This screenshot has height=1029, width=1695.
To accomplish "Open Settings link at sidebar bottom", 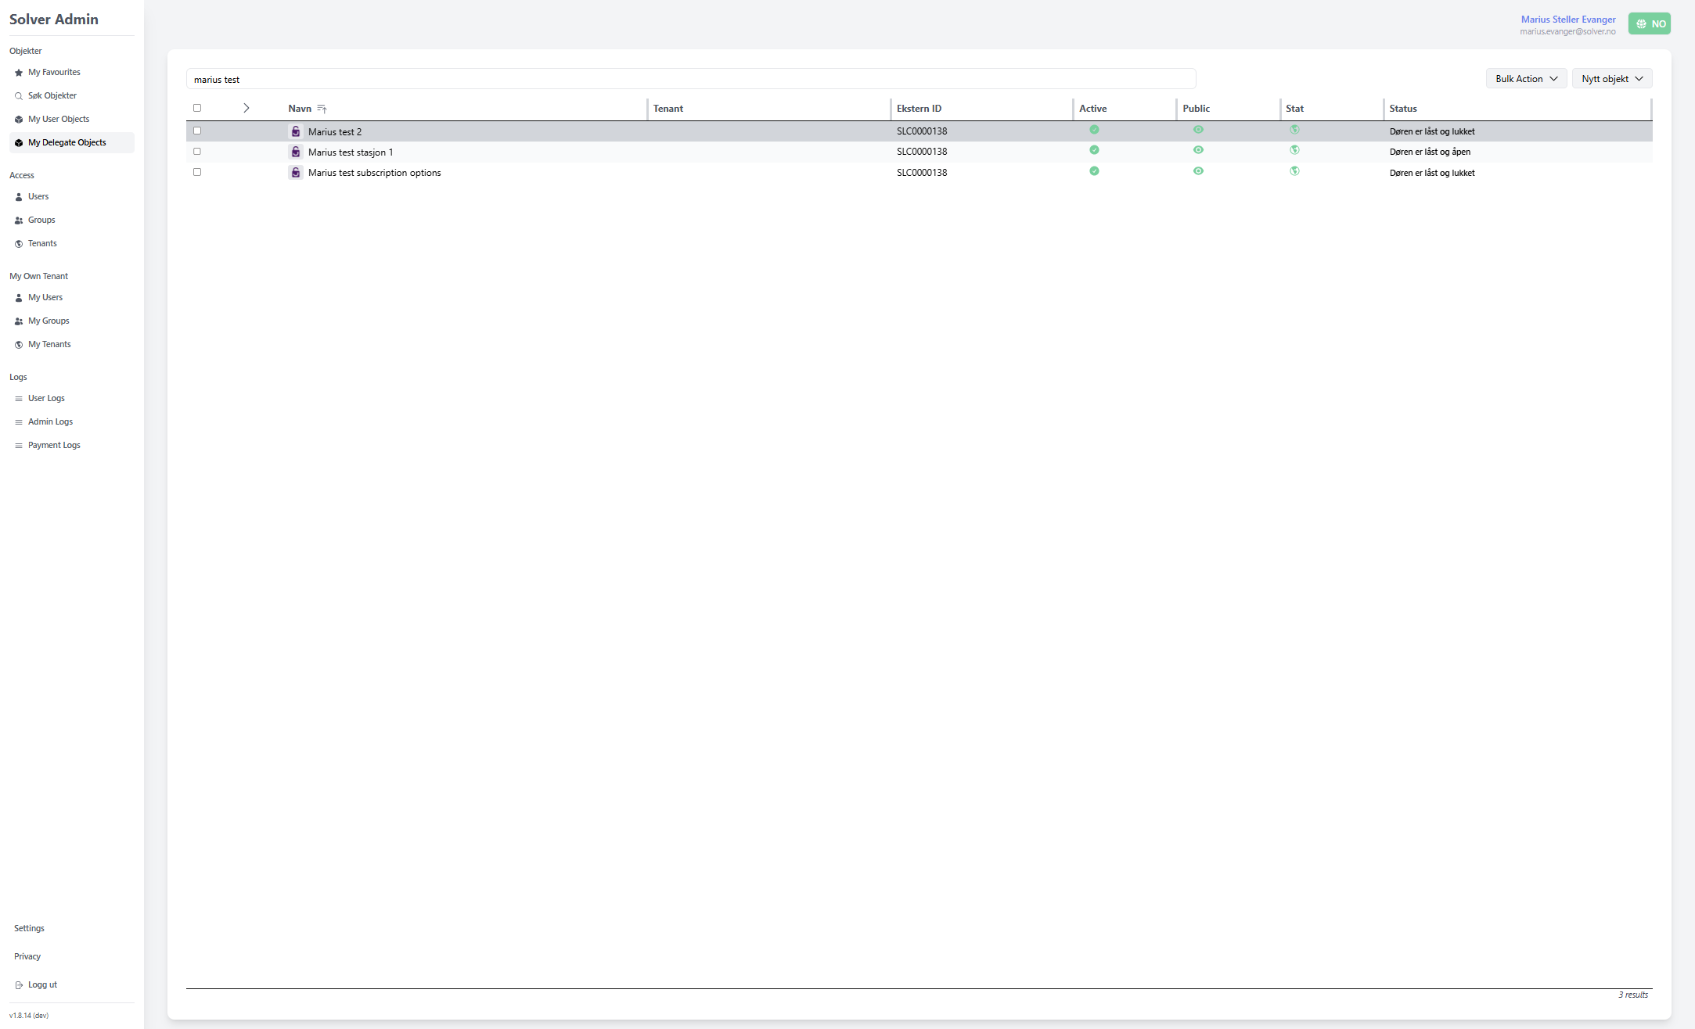I will pos(29,929).
